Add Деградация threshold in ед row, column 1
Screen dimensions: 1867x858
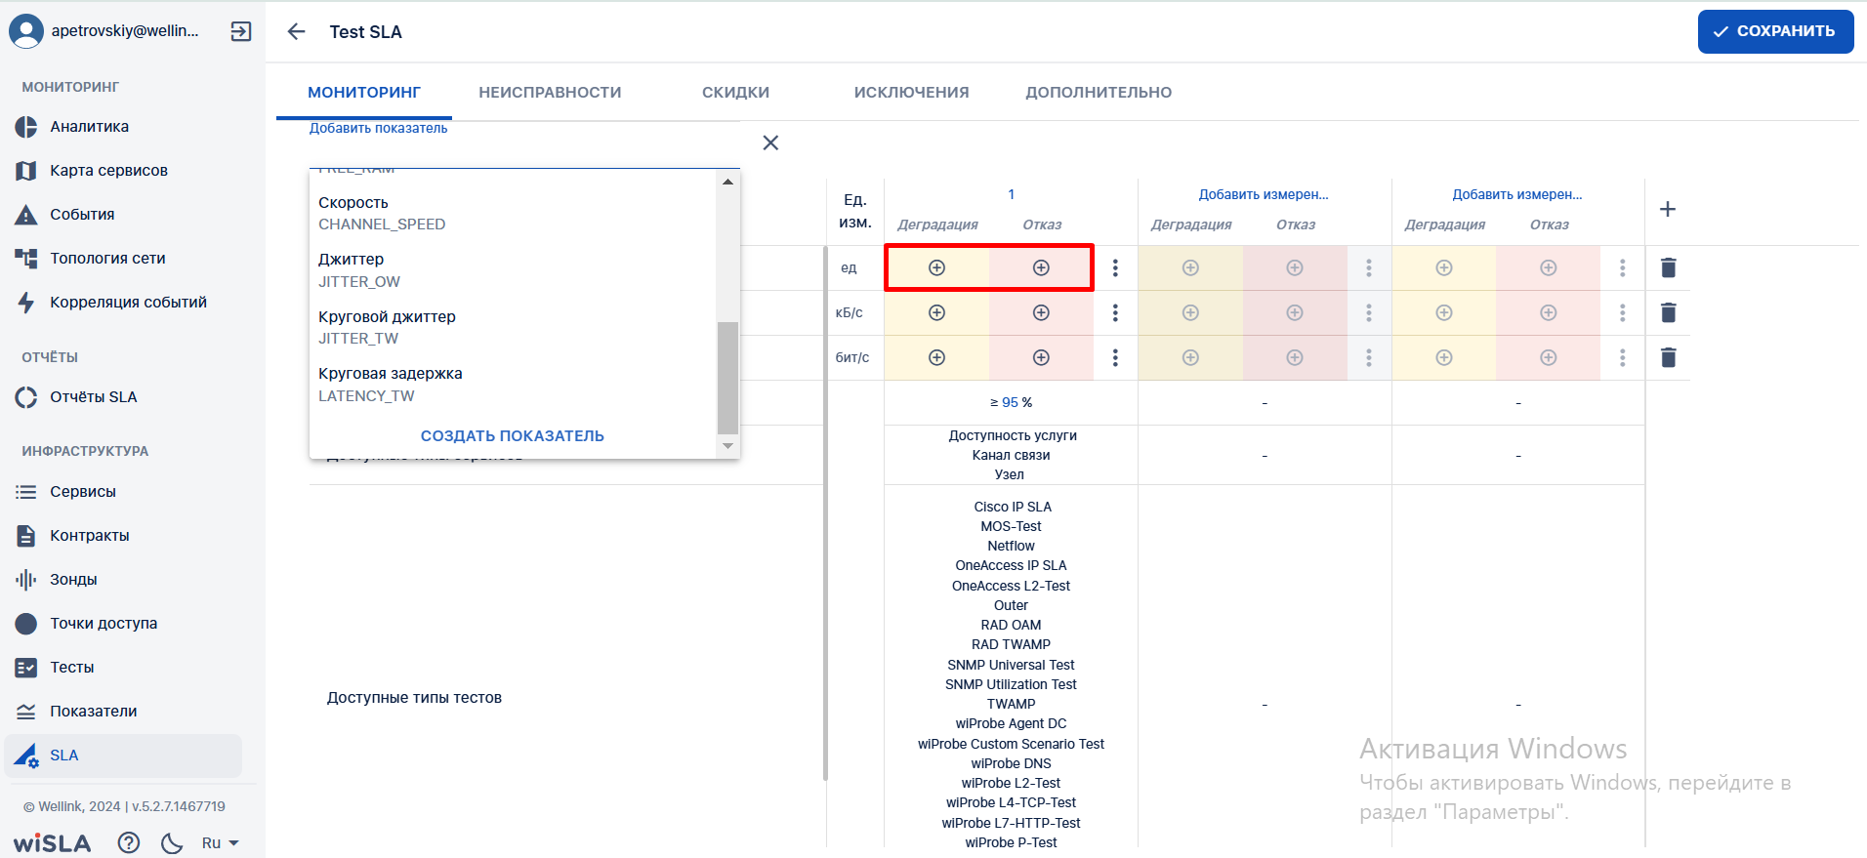pyautogui.click(x=936, y=268)
